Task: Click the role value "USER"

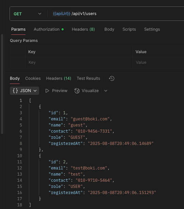Action: tap(76, 186)
